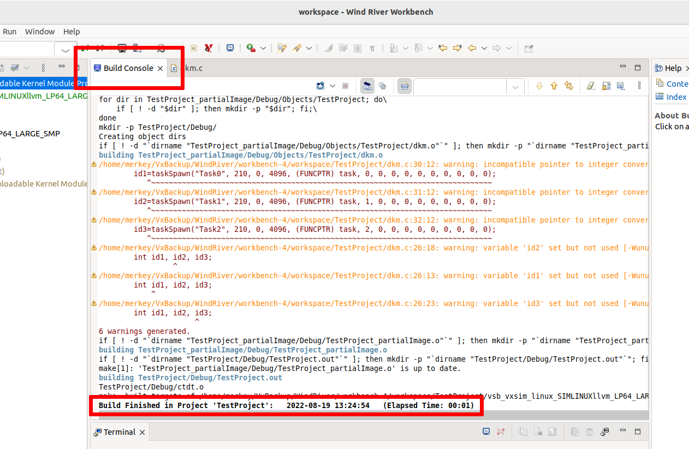Image resolution: width=689 pixels, height=449 pixels.
Task: Click the build console filter combo field
Action: click(460, 86)
